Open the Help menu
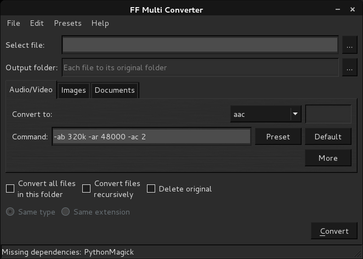363x259 pixels. pyautogui.click(x=100, y=23)
